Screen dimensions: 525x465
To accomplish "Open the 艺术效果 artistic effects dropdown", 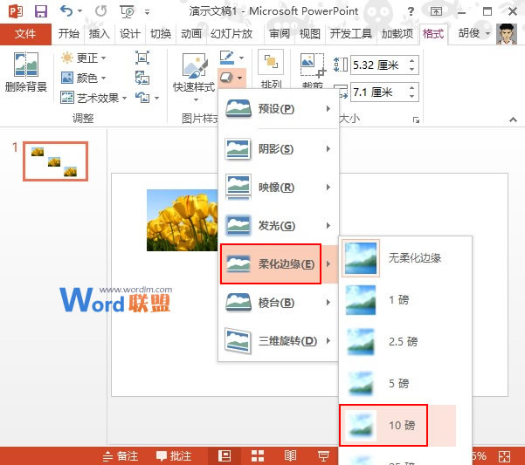I will [x=93, y=98].
